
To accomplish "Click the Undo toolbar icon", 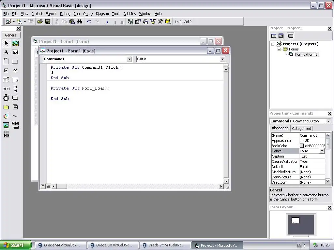I will [89, 22].
